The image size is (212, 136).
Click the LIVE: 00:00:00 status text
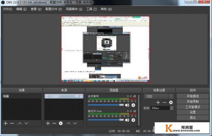119,131
